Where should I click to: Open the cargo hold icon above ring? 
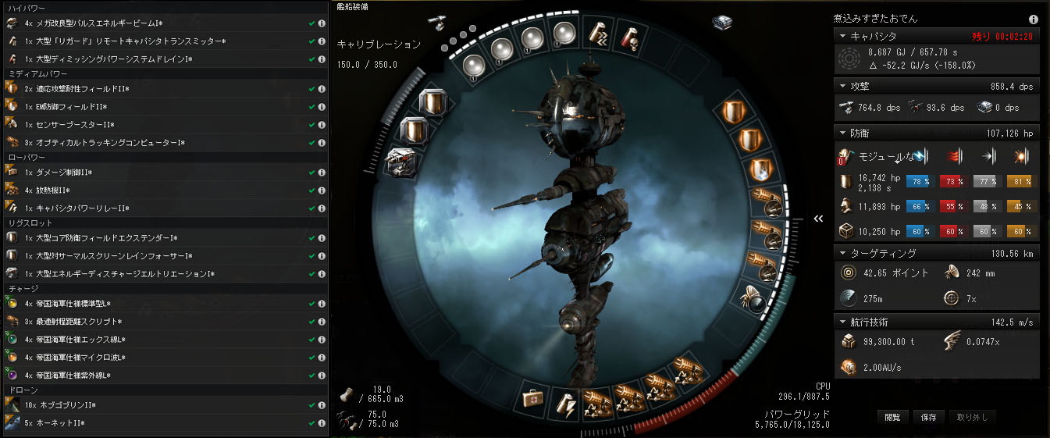tap(722, 23)
